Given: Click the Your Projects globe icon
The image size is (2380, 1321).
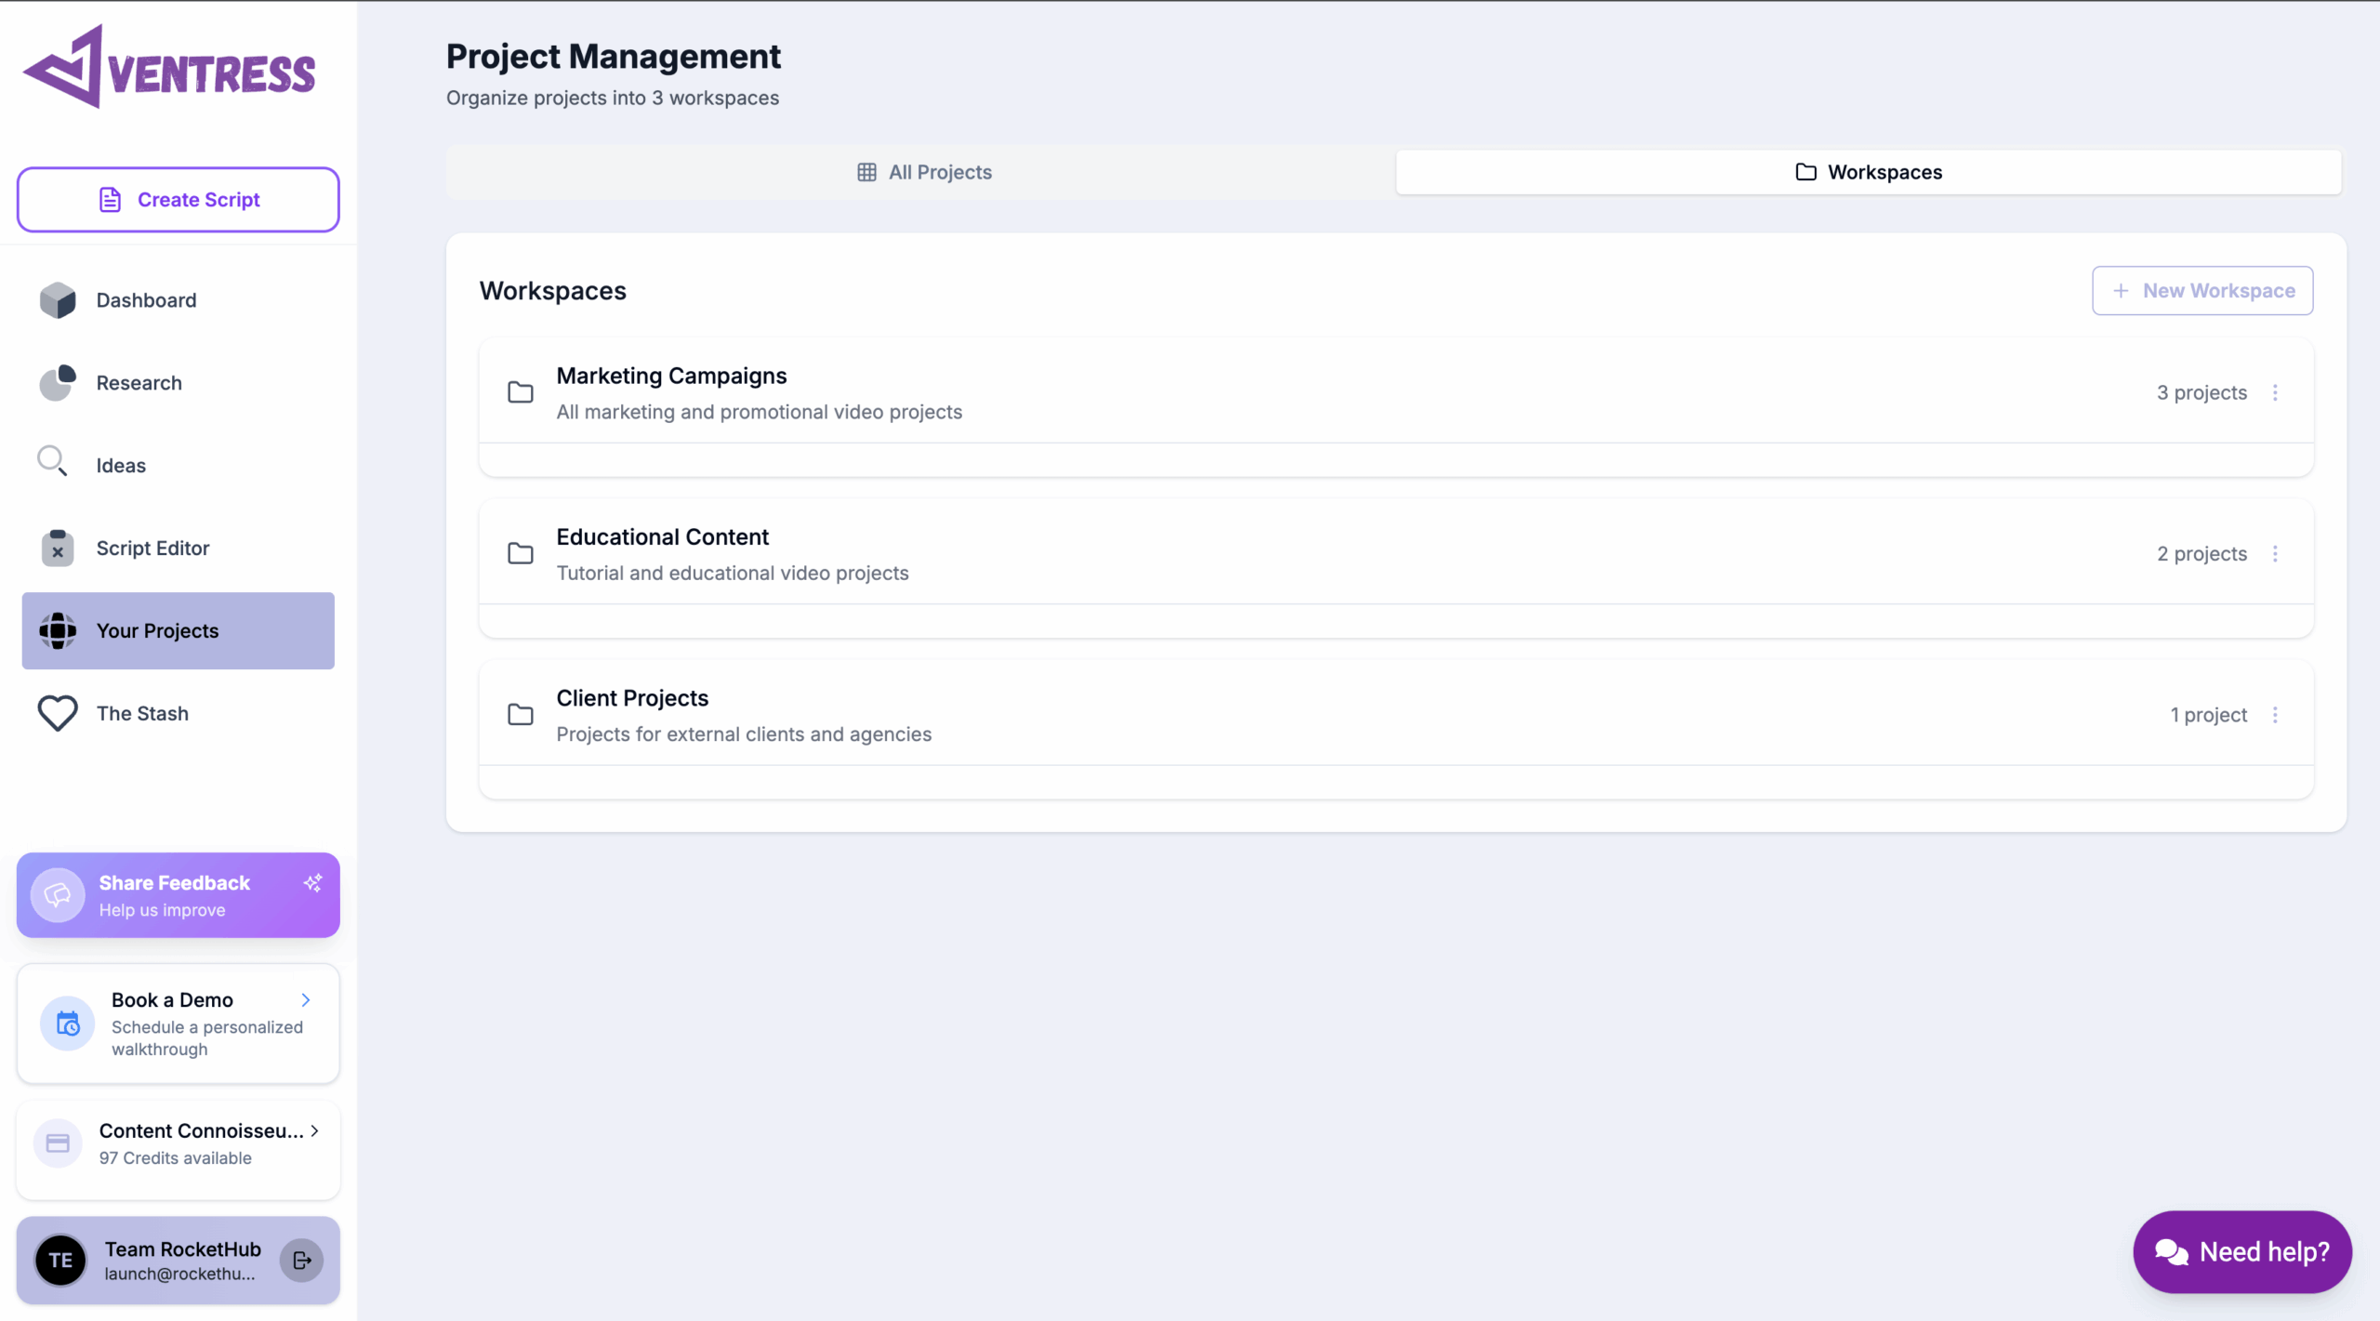Looking at the screenshot, I should tap(58, 631).
